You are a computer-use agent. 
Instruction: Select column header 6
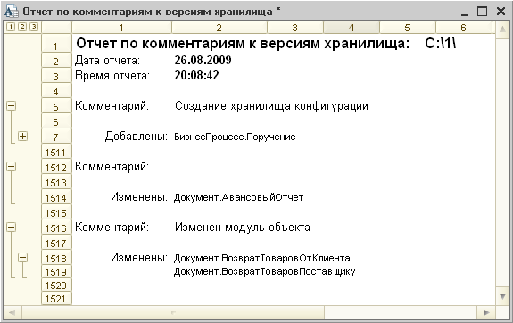tap(464, 28)
